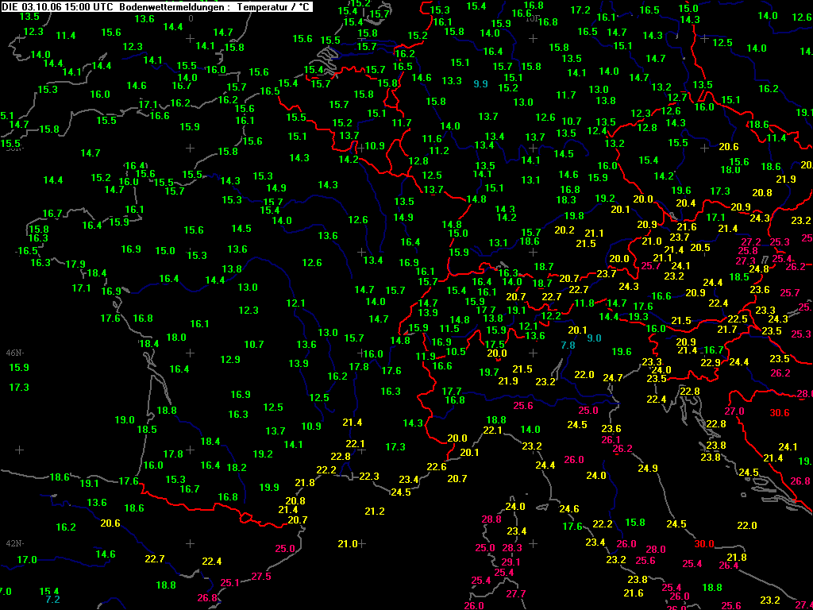Pick the cyan 9.0 temperature reading

[594, 338]
